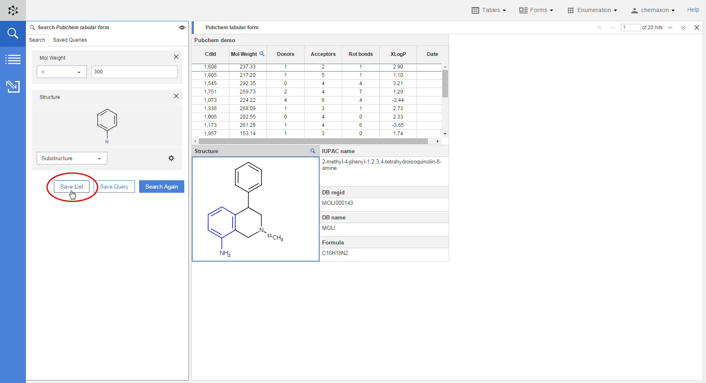Switch to the Saved Queries tab
Screen dimensions: 706x383
(70, 40)
